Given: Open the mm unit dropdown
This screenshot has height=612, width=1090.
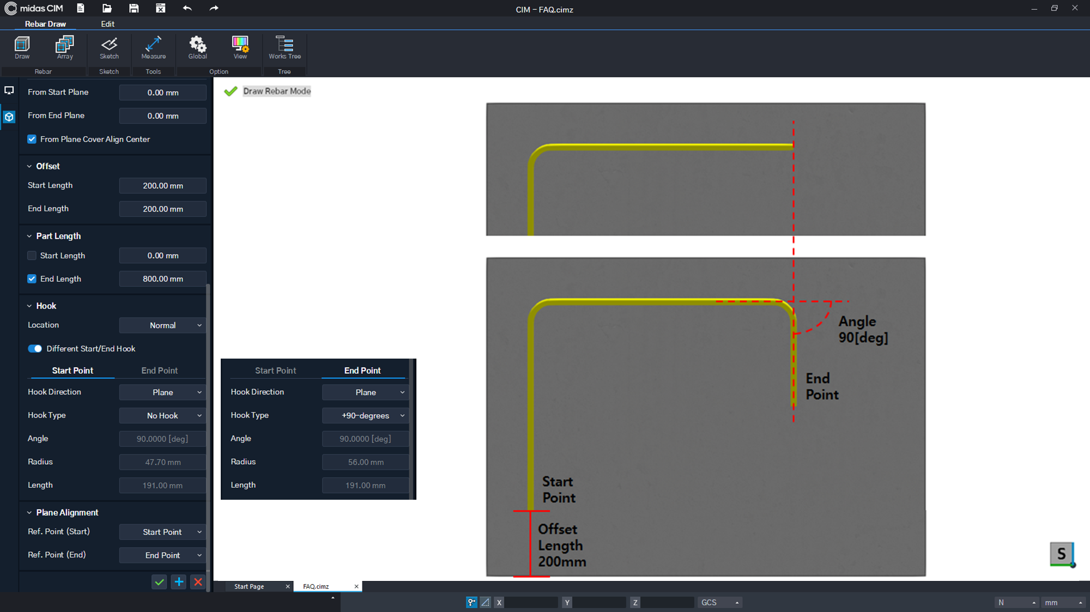Looking at the screenshot, I should tap(1063, 602).
